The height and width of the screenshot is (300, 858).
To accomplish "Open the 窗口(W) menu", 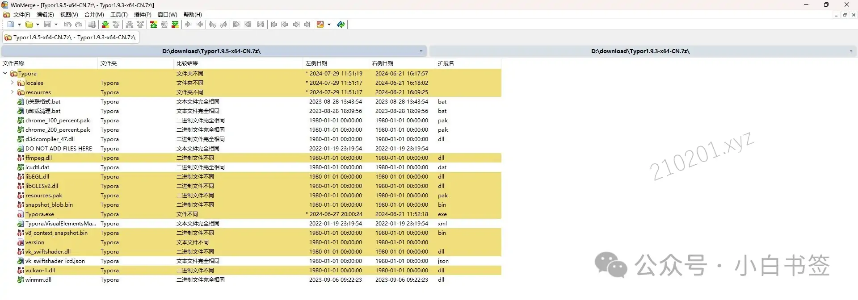I will pos(168,15).
